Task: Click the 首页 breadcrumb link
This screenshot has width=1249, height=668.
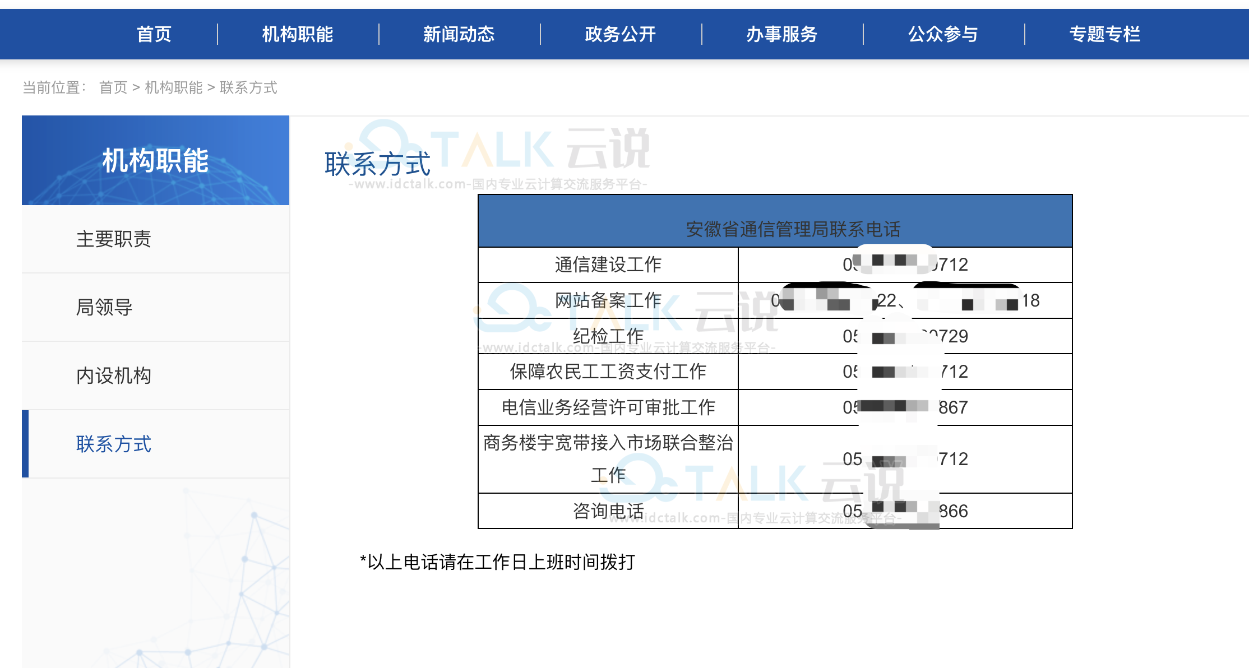Action: coord(114,87)
